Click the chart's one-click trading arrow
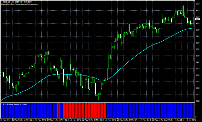This screenshot has width=202, height=122. (2, 2)
